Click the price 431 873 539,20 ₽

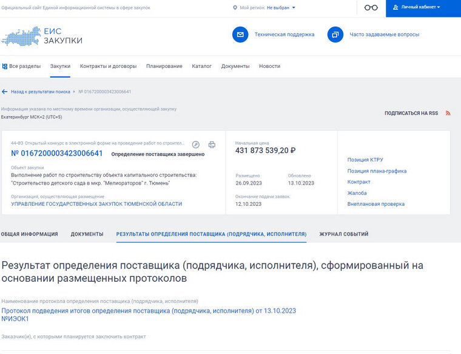[x=266, y=151]
